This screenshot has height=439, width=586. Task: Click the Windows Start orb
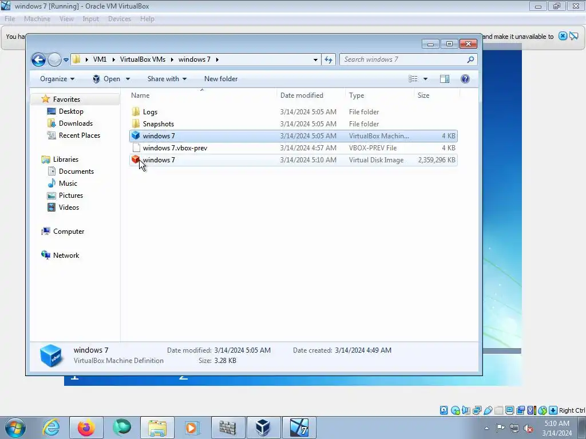[x=15, y=428]
